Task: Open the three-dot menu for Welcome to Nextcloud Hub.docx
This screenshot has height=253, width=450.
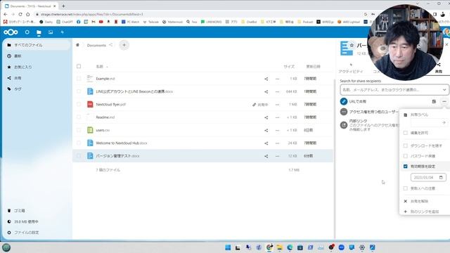Action: coord(277,143)
